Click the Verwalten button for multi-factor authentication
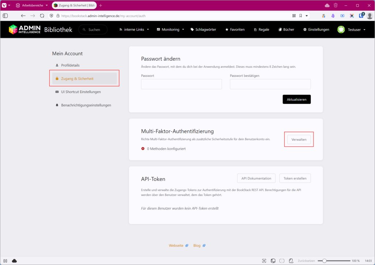The height and width of the screenshot is (265, 375). tap(299, 139)
